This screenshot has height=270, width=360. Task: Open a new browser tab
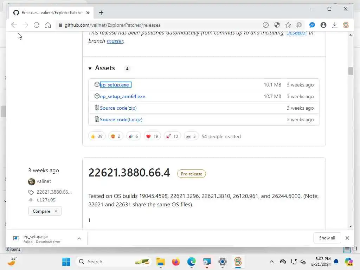tap(101, 13)
